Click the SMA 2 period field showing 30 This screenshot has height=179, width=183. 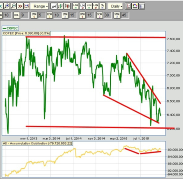point(108,15)
